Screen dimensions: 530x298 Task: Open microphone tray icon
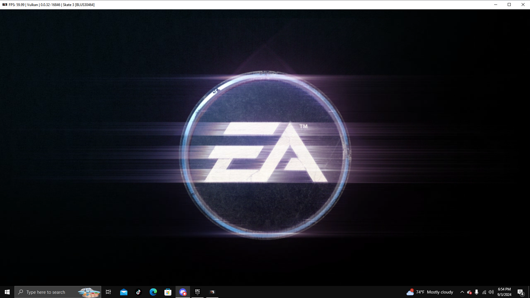pyautogui.click(x=477, y=292)
